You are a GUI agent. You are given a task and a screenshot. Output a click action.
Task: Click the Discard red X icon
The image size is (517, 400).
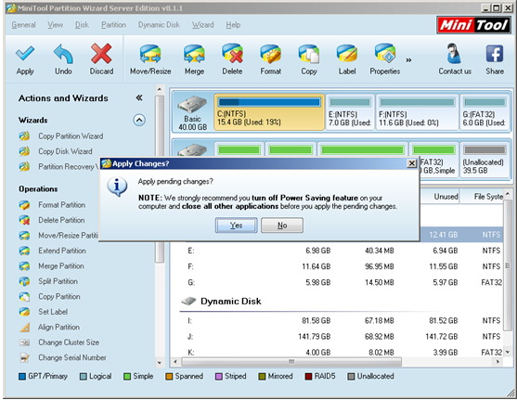tap(101, 54)
